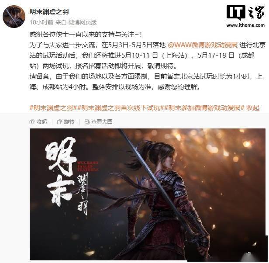269x263 pixels.
Task: Click the 旋转 rotate icon
Action: pyautogui.click(x=59, y=122)
